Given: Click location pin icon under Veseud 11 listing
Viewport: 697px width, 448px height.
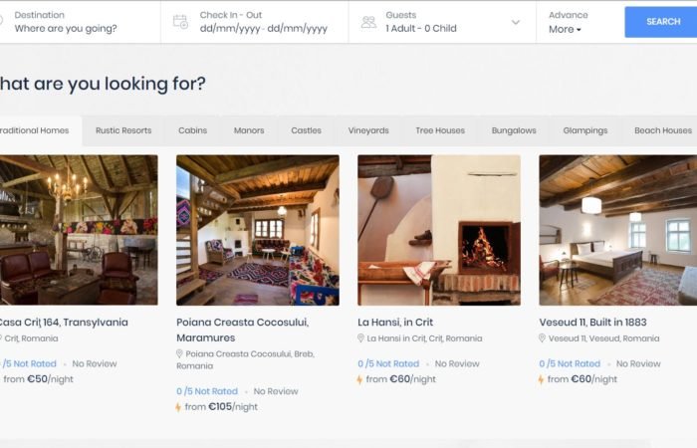Looking at the screenshot, I should click(543, 339).
